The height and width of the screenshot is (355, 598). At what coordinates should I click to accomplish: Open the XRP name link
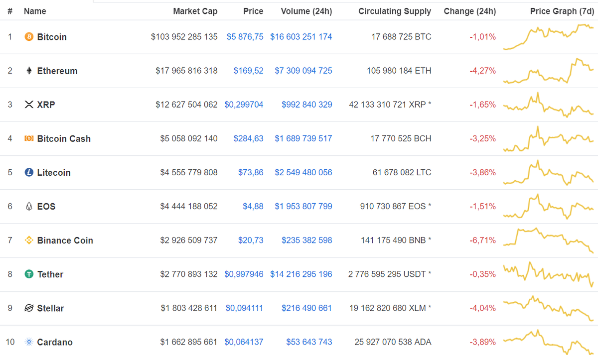[x=46, y=105]
